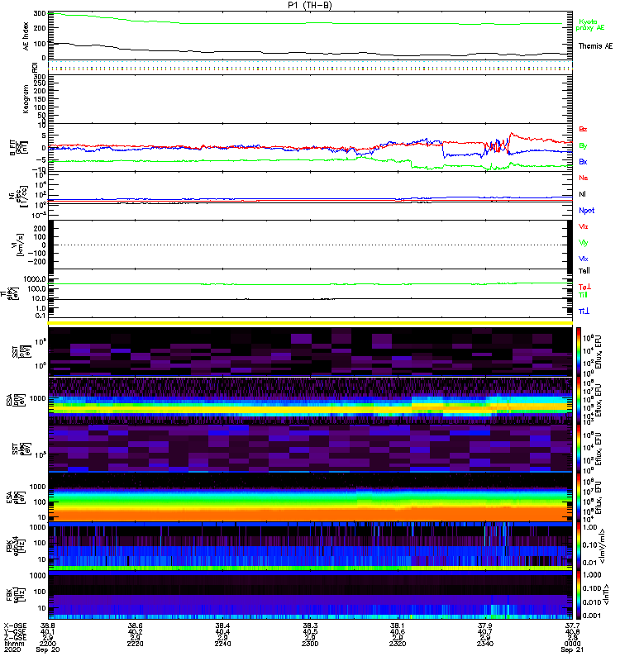
Task: Click the 2220 time tick label
Action: (135, 644)
